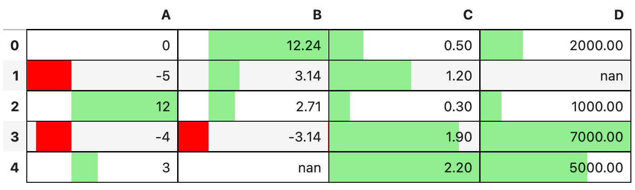Click column header B
This screenshot has height=190, width=635.
(317, 15)
